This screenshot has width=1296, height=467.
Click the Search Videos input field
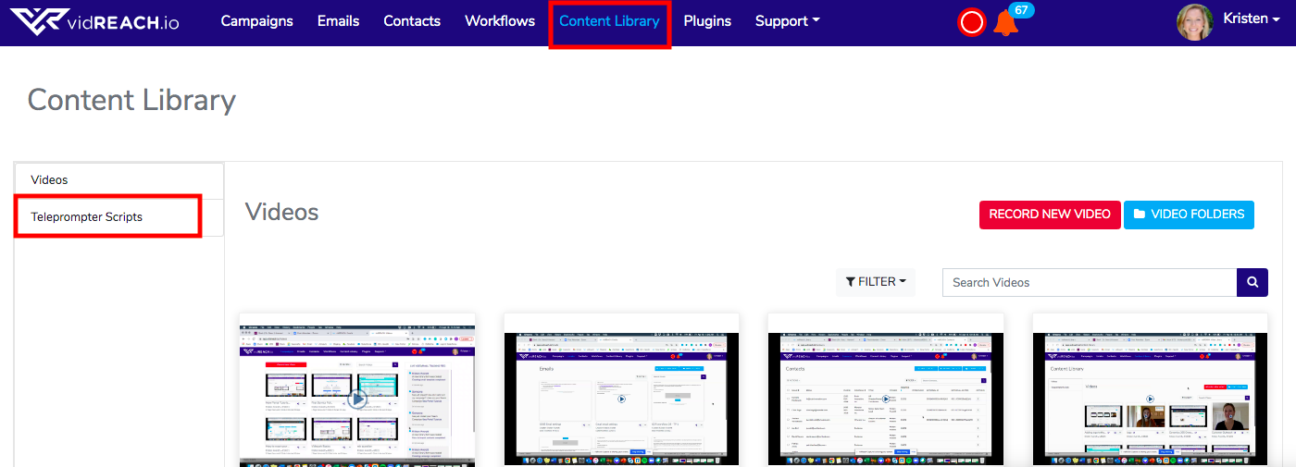[x=1089, y=282]
